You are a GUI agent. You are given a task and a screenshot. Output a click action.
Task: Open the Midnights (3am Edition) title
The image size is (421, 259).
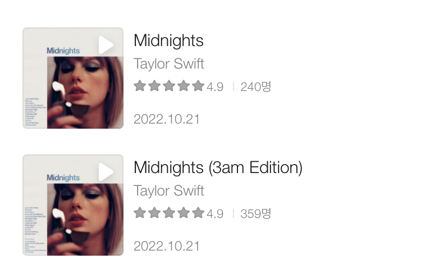point(218,167)
